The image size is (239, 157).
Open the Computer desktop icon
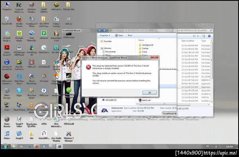[7, 6]
